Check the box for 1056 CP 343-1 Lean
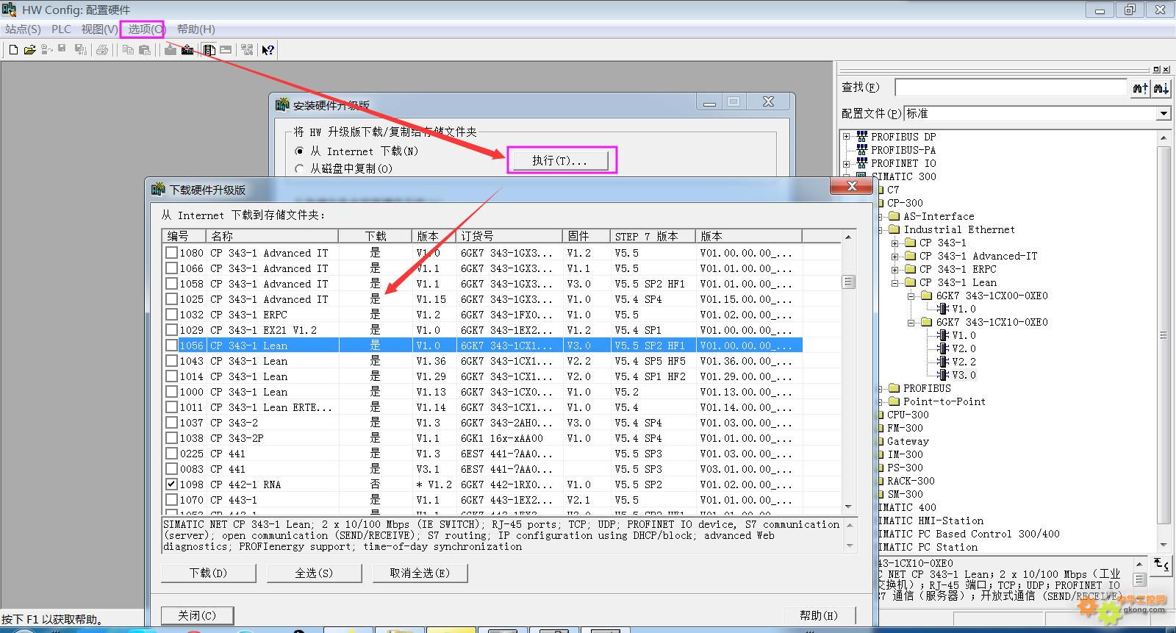Image resolution: width=1176 pixels, height=633 pixels. click(x=171, y=346)
